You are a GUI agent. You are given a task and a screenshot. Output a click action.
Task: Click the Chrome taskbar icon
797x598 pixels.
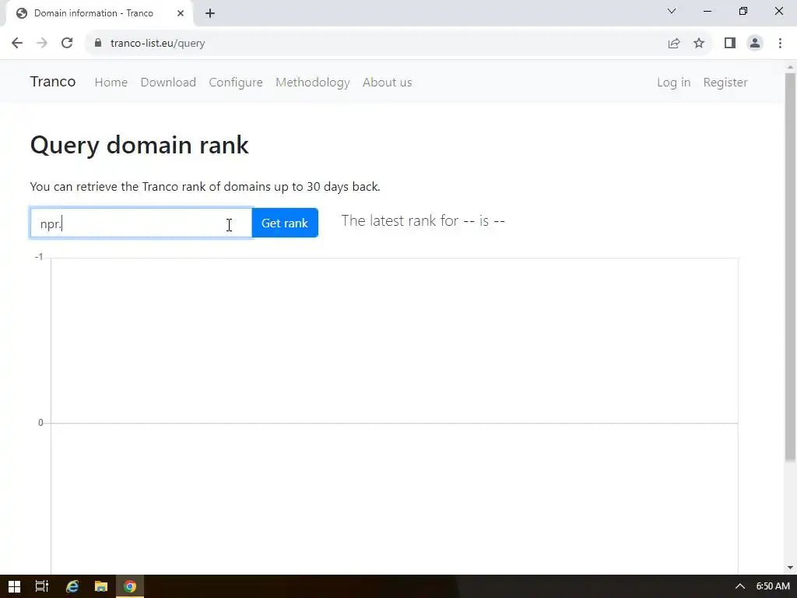(x=130, y=586)
